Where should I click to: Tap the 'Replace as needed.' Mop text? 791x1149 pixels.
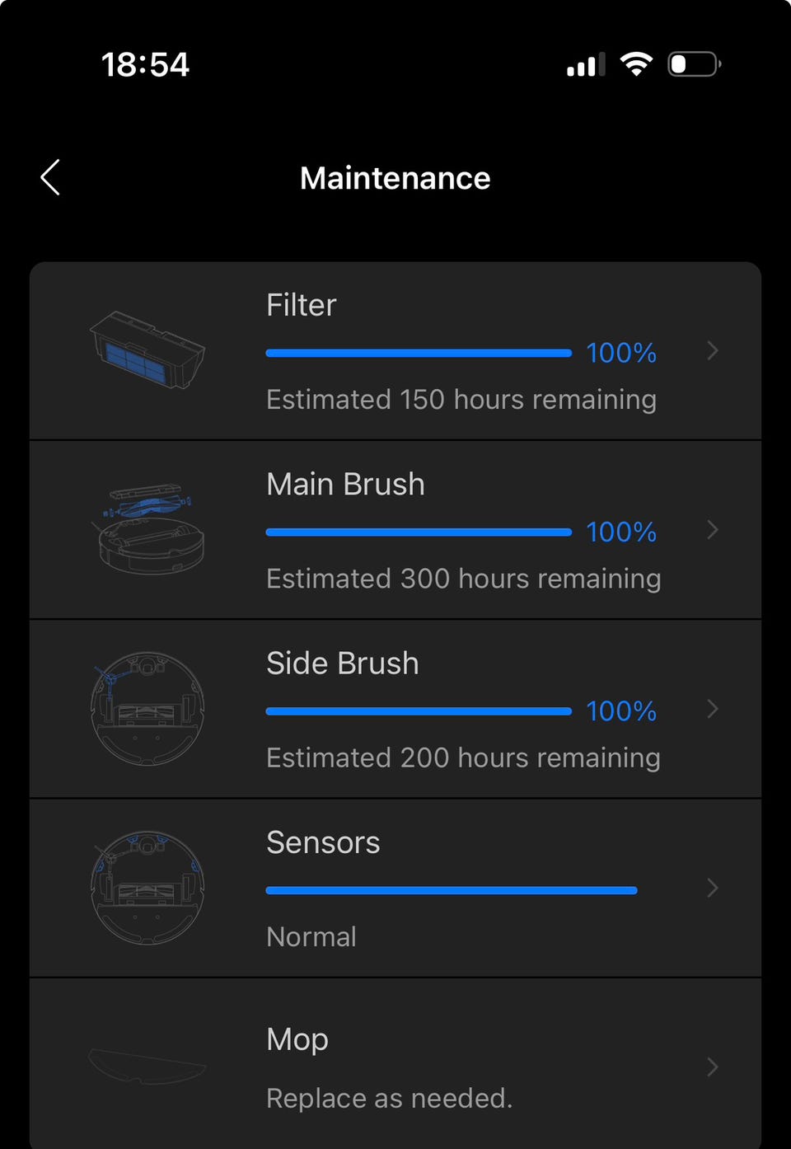[389, 1098]
